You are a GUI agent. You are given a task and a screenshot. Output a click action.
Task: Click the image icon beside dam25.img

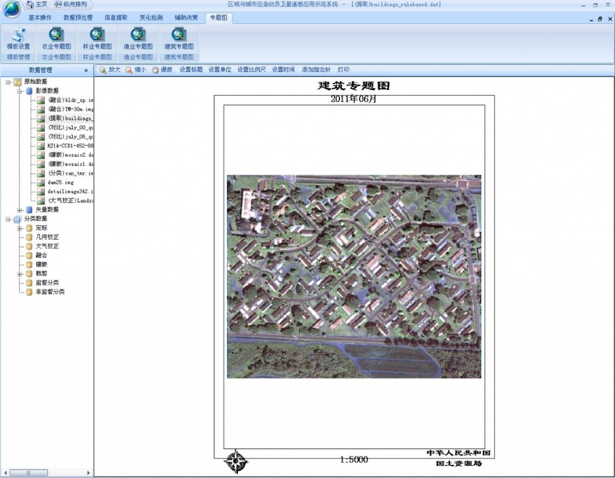pos(41,183)
